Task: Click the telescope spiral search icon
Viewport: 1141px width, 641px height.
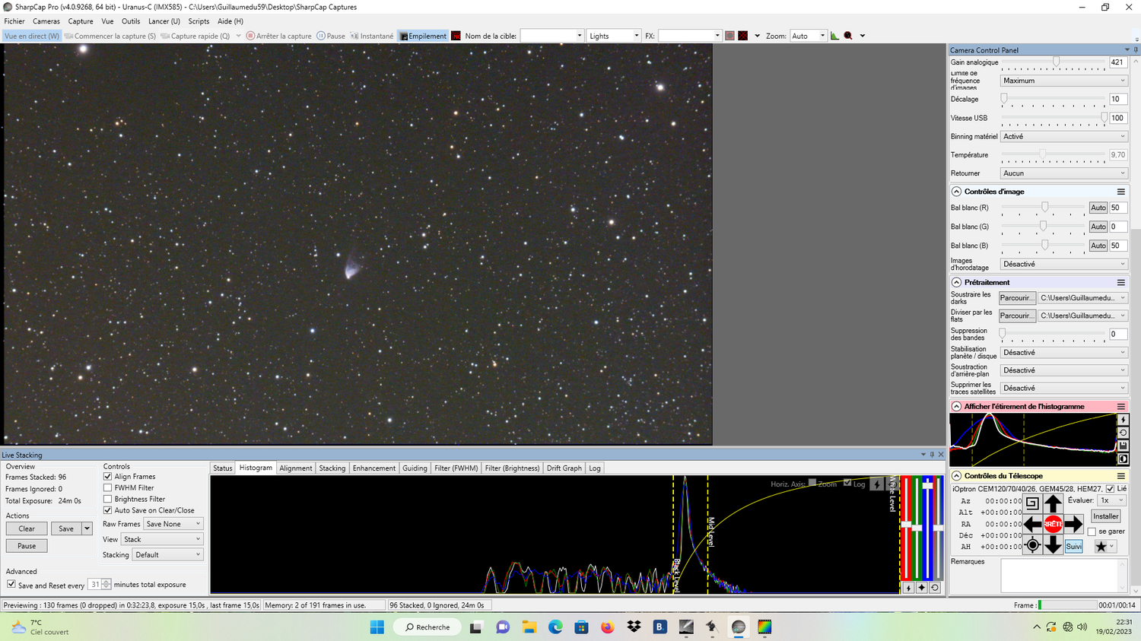Action: tap(1032, 503)
